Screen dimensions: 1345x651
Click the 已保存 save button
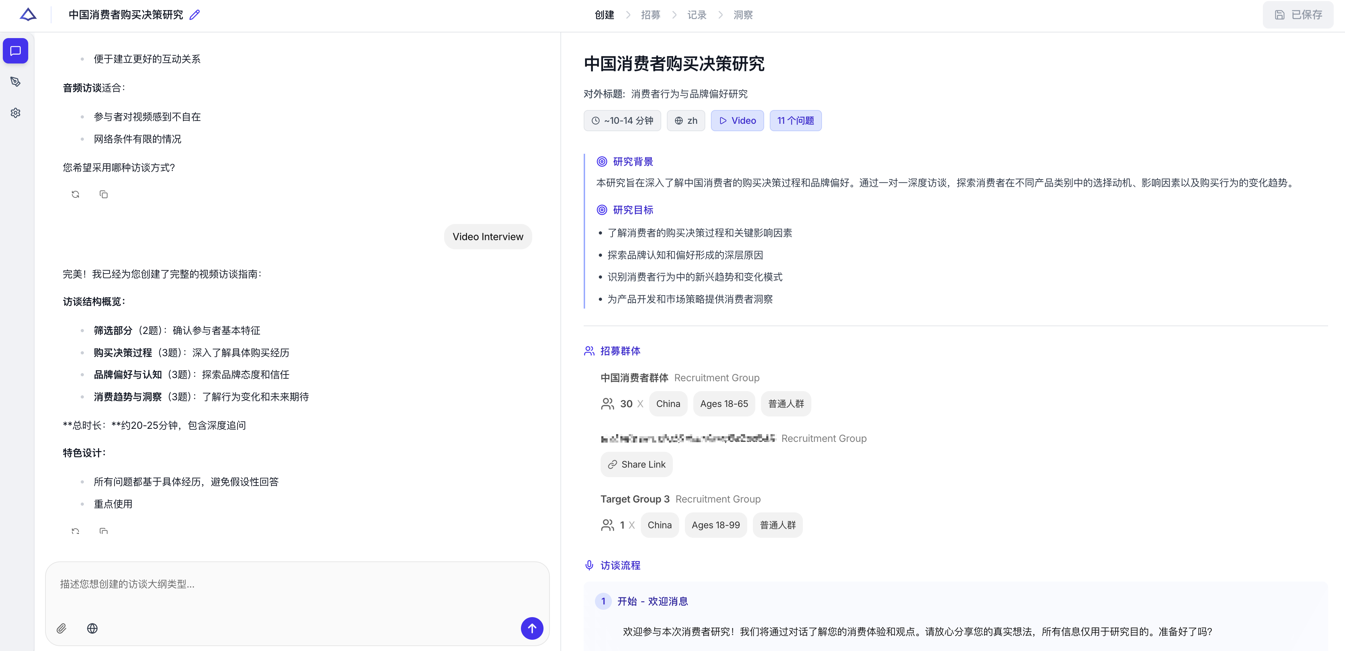pos(1297,14)
